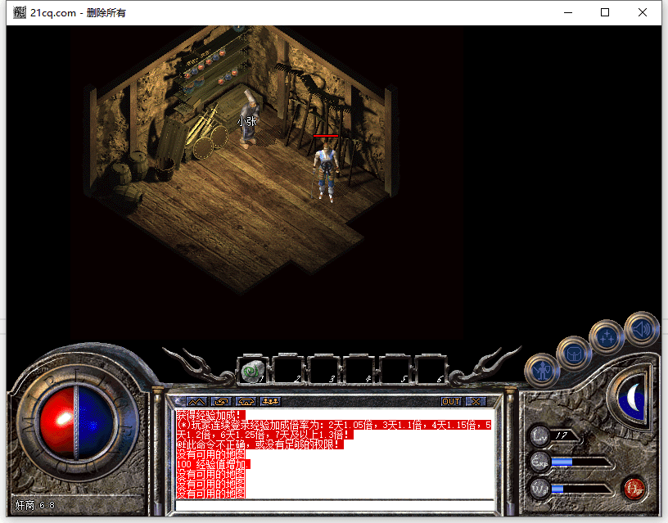Image resolution: width=668 pixels, height=523 pixels.
Task: Click the mountain-shaped minimap button in chat toolbar
Action: click(196, 402)
